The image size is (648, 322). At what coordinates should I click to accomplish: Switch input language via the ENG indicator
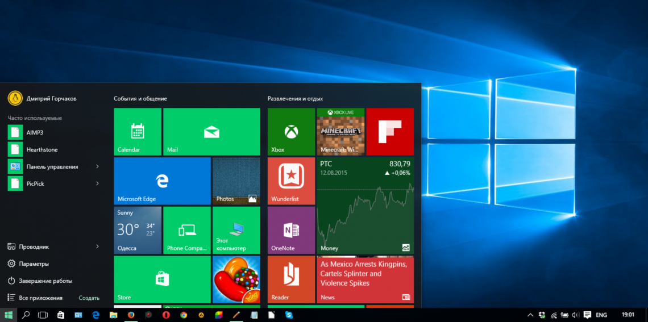click(x=601, y=315)
